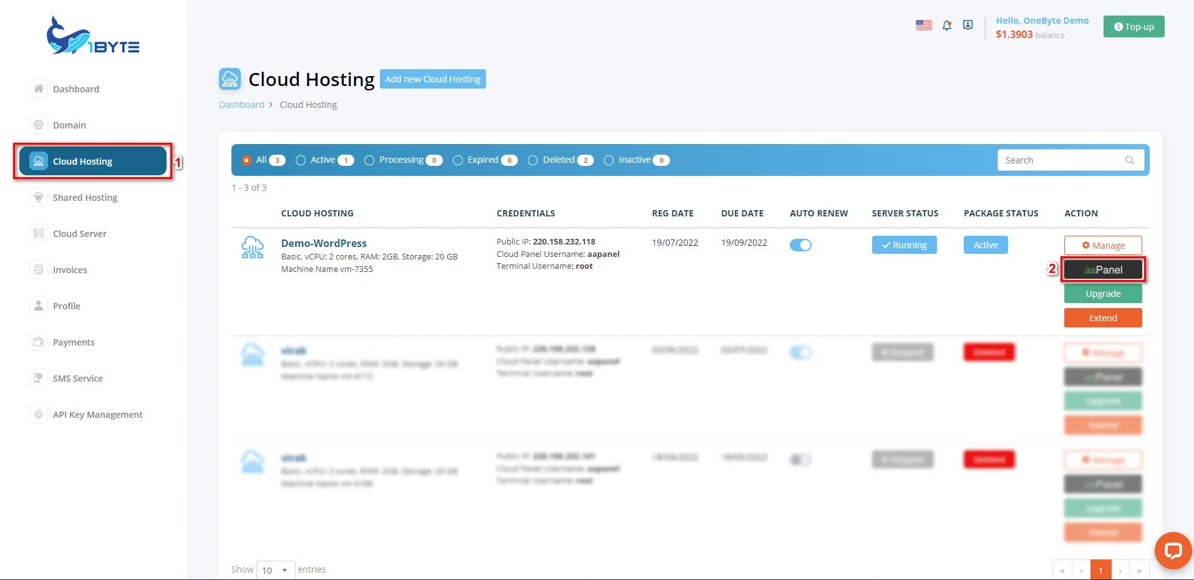This screenshot has height=580, width=1194.
Task: Open aaPanel for Demo-WordPress
Action: coord(1103,269)
